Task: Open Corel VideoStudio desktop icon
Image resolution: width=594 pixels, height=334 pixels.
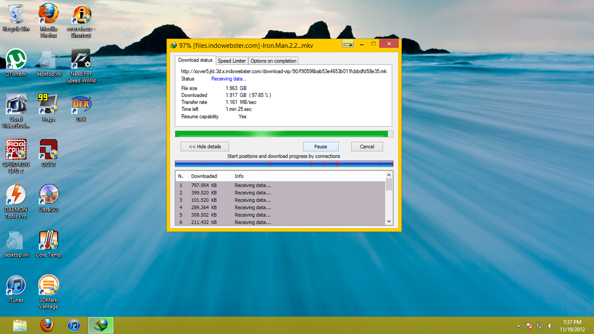Action: [16, 111]
